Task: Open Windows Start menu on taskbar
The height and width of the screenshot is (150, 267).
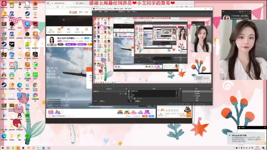Action: pos(3,148)
